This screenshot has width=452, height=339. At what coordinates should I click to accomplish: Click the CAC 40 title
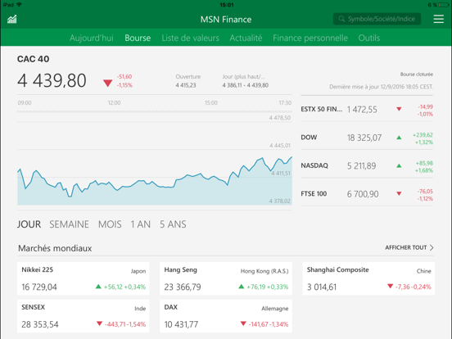[33, 59]
